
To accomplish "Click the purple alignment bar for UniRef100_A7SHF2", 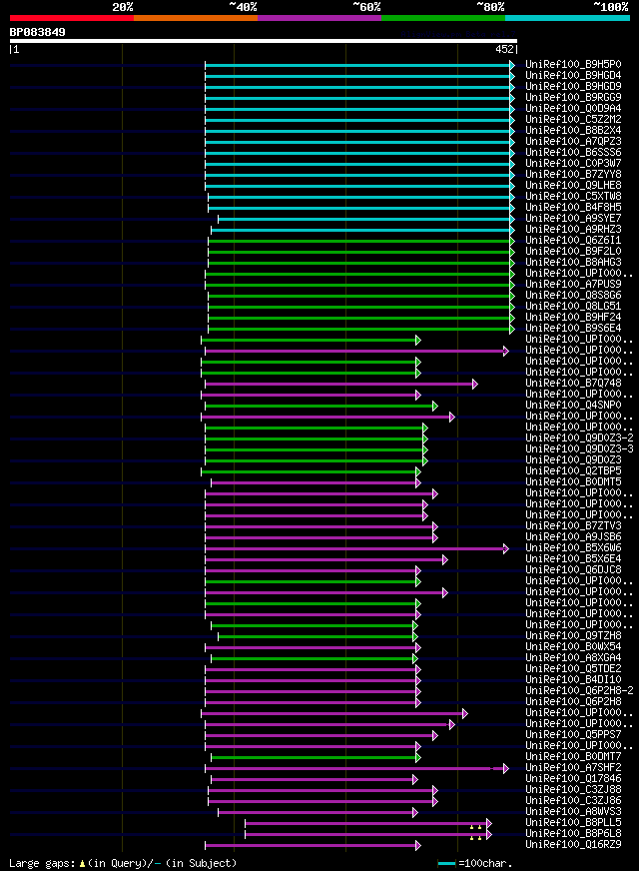I will point(357,769).
